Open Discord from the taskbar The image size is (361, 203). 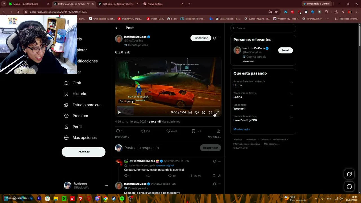[x=98, y=198]
